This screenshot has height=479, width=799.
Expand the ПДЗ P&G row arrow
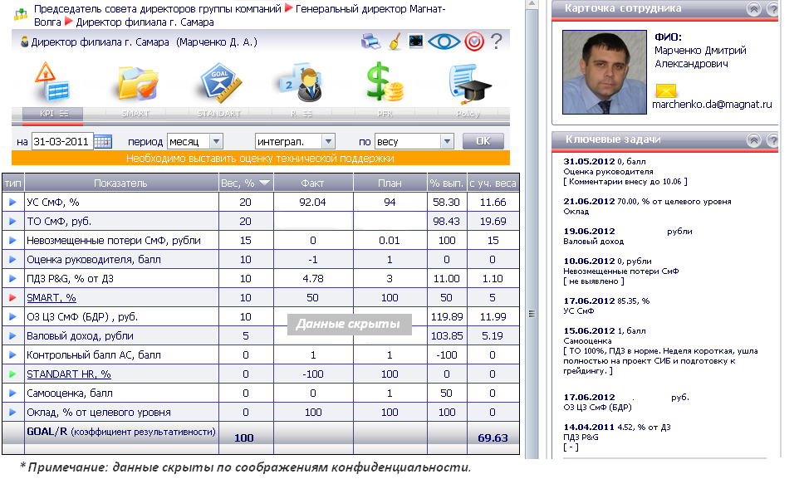pyautogui.click(x=12, y=278)
